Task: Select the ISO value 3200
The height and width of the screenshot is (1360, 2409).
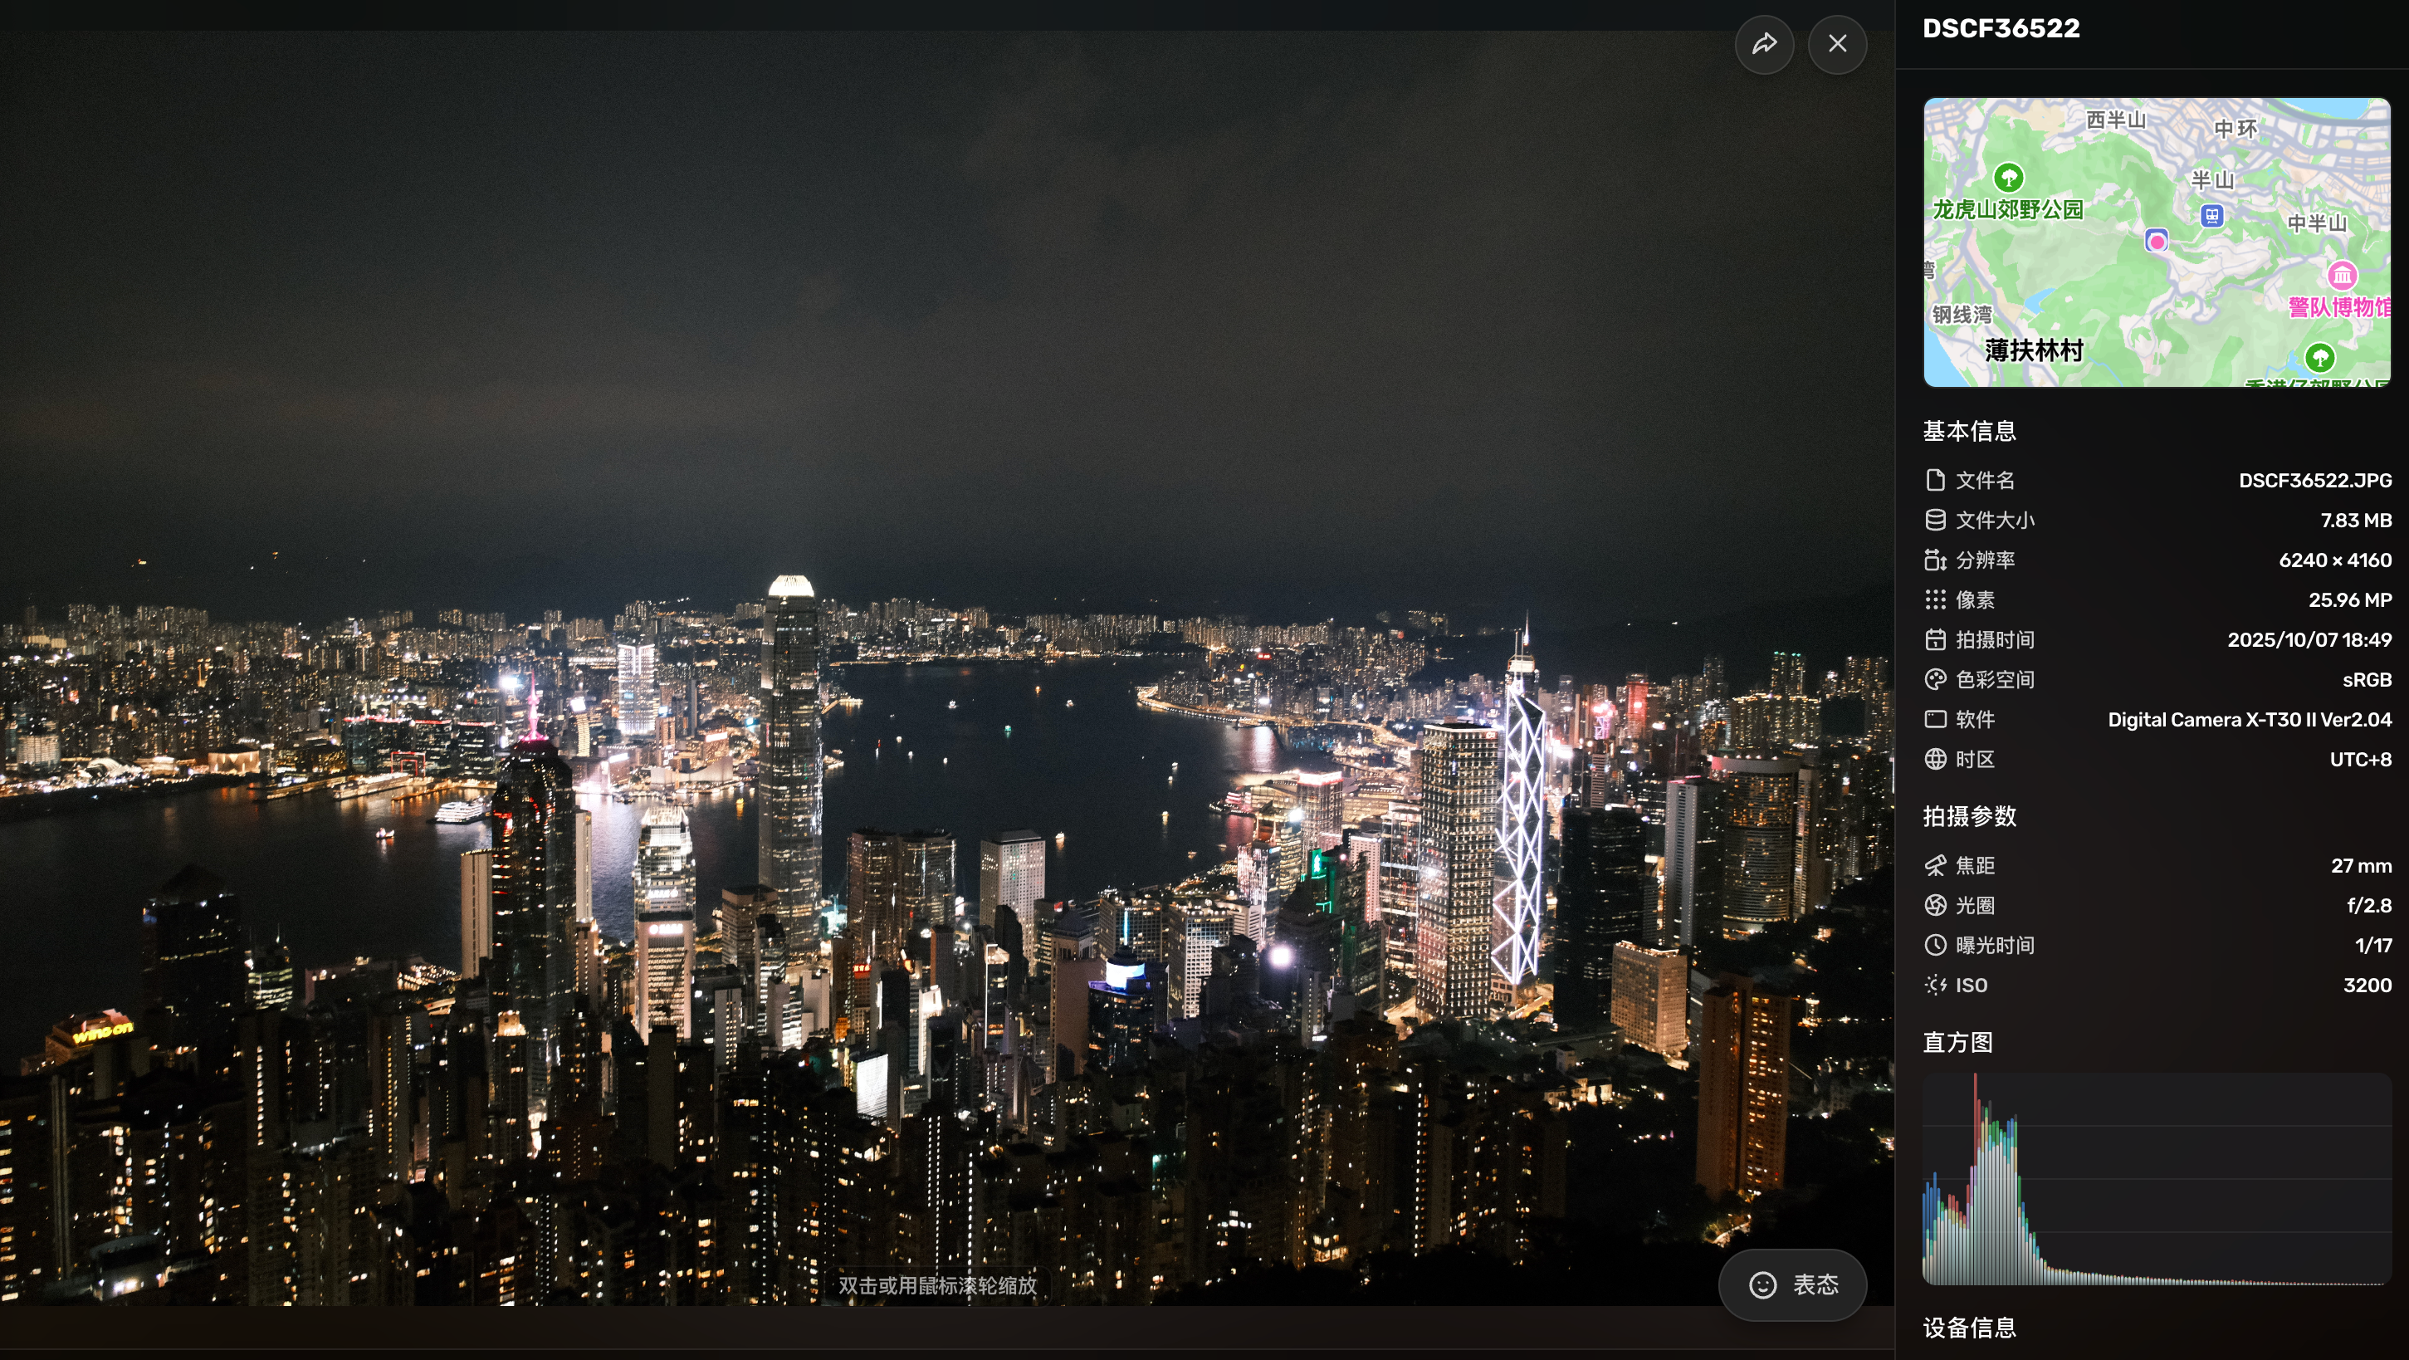Action: click(2367, 985)
